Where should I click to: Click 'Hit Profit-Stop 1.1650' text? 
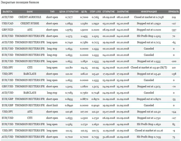click(x=149, y=124)
